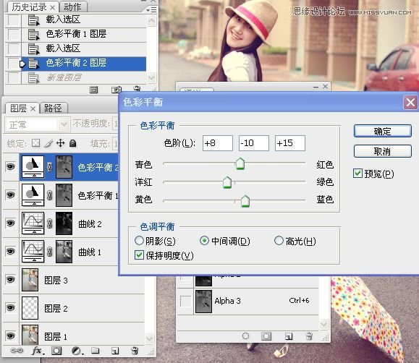Create a new group folder icon
The height and width of the screenshot is (363, 419).
pyautogui.click(x=95, y=351)
